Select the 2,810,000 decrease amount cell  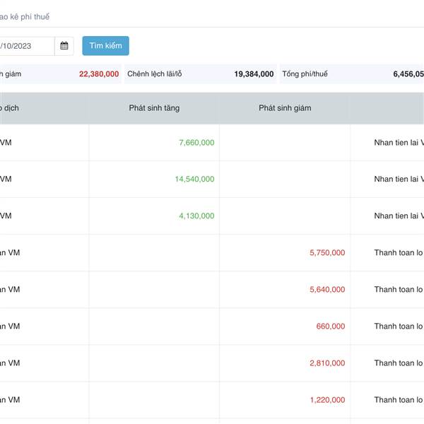click(x=327, y=363)
